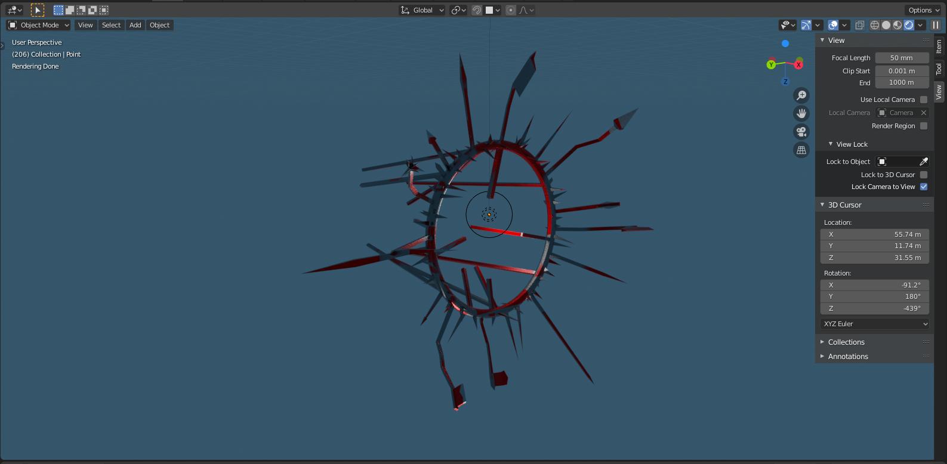Image resolution: width=947 pixels, height=464 pixels.
Task: Switch to the Tool sidebar tab
Action: 939,69
